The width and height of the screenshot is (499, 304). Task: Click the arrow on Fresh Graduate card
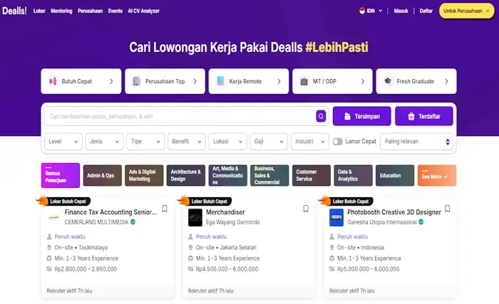pyautogui.click(x=446, y=81)
